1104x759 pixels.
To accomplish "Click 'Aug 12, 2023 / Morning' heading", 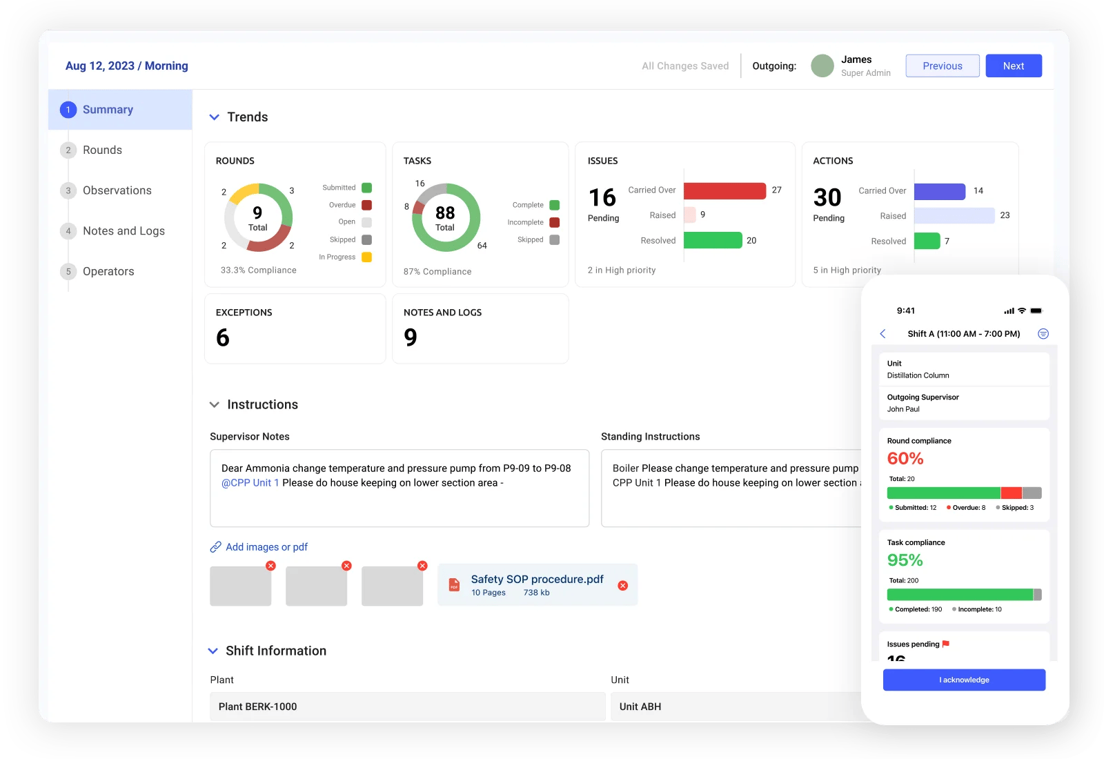I will tap(126, 66).
